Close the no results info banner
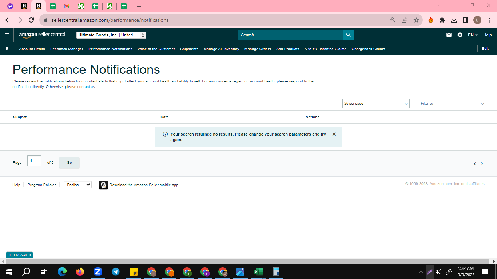 click(x=334, y=134)
